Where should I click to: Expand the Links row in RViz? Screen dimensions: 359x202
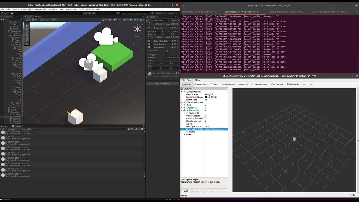[184, 134]
